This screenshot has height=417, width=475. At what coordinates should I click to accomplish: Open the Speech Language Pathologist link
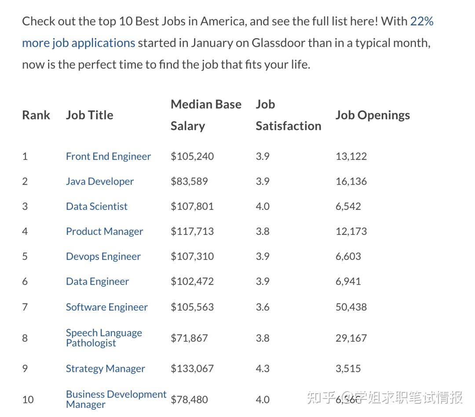[x=104, y=338]
